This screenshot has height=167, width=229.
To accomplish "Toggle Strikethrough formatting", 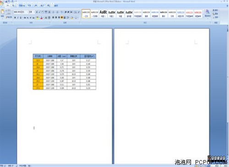I will click(x=25, y=18).
